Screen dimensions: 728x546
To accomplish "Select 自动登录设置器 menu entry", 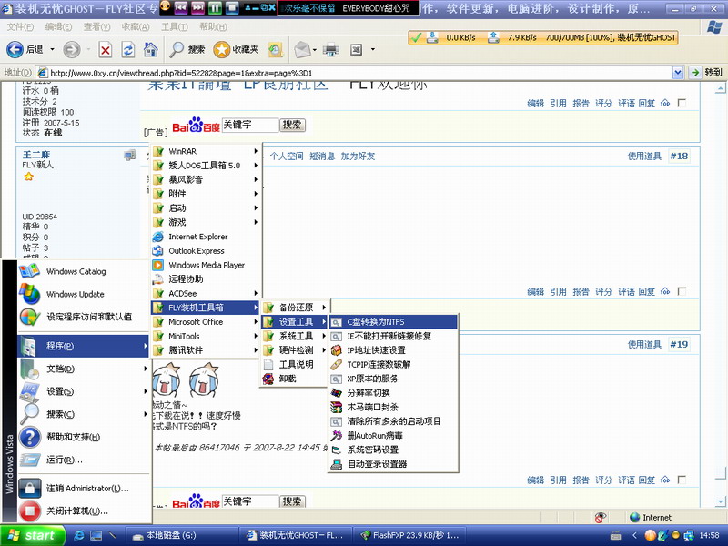I will 393,464.
